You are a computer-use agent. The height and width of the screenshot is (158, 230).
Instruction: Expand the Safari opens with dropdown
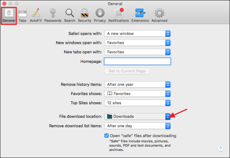pos(137,34)
